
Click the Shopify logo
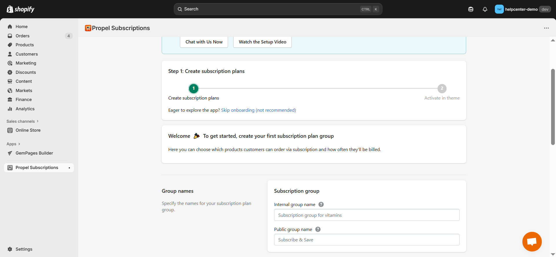[20, 9]
